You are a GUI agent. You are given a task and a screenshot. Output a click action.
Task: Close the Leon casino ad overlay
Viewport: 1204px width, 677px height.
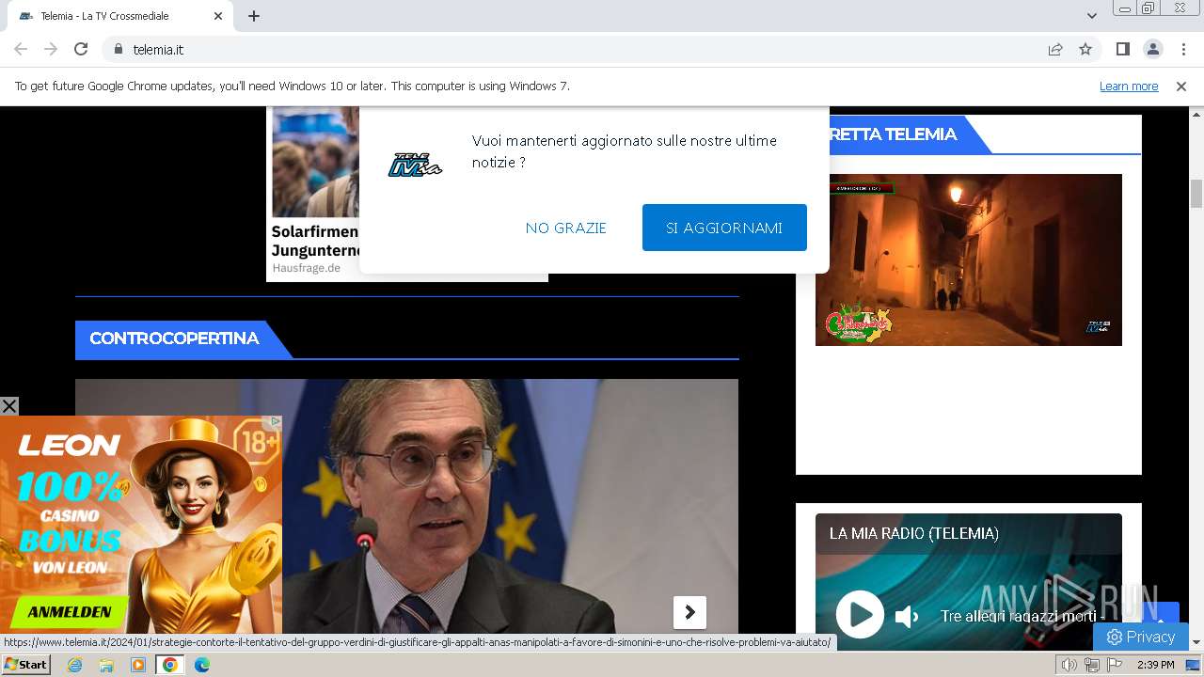pos(9,406)
